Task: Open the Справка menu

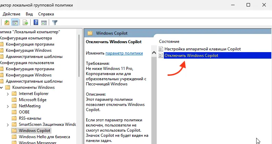Action: point(46,14)
